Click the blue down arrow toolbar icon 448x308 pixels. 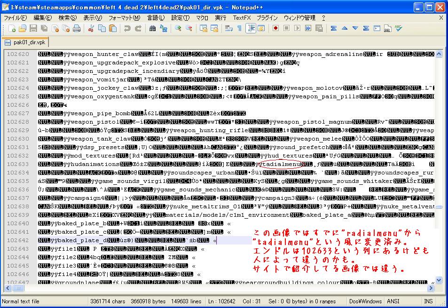point(355,28)
